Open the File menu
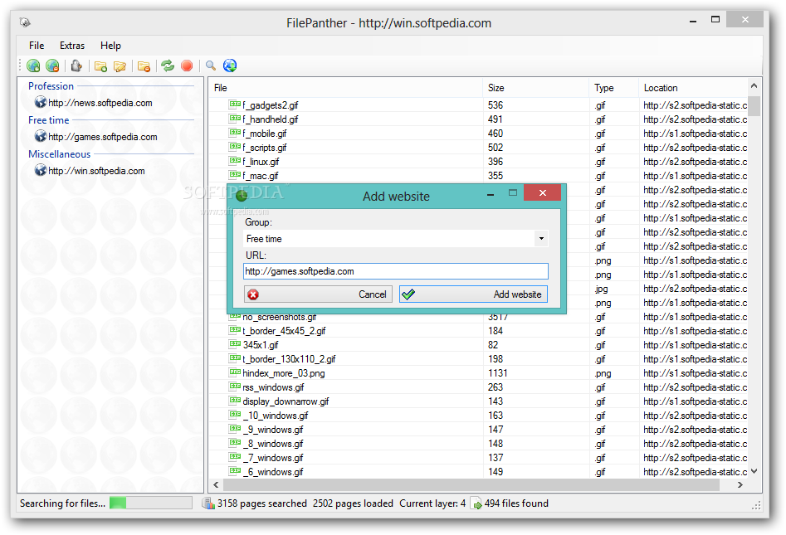 pos(37,46)
